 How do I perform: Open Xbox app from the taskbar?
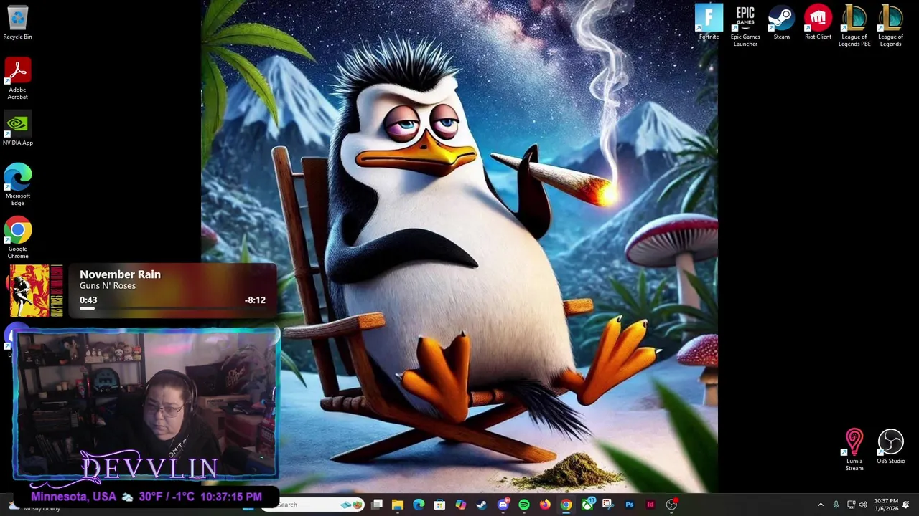pyautogui.click(x=587, y=505)
